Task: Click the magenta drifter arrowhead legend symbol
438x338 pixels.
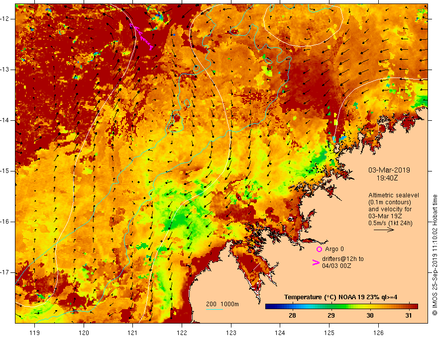Action: pyautogui.click(x=316, y=262)
